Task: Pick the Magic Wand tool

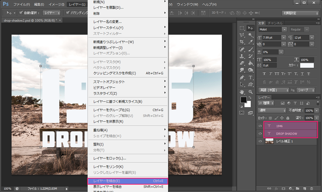Action: coord(251,35)
